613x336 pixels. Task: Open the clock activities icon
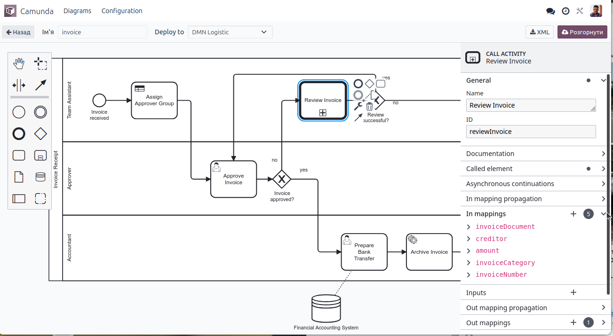point(565,11)
